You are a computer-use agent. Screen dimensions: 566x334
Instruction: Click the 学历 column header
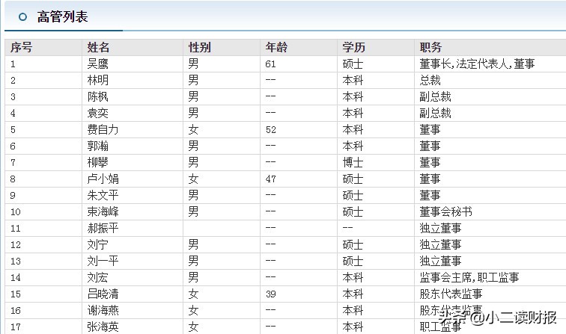click(x=353, y=47)
